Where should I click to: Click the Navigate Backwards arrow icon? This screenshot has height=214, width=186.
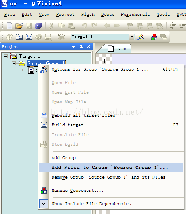click(107, 26)
